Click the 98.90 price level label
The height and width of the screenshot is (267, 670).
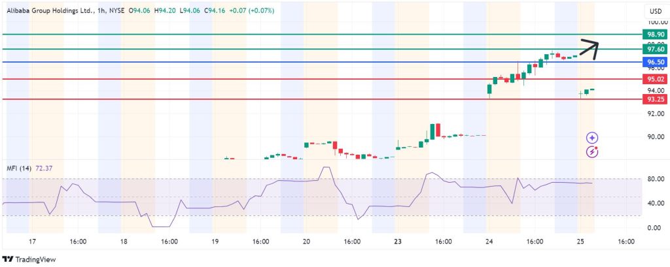(x=656, y=35)
